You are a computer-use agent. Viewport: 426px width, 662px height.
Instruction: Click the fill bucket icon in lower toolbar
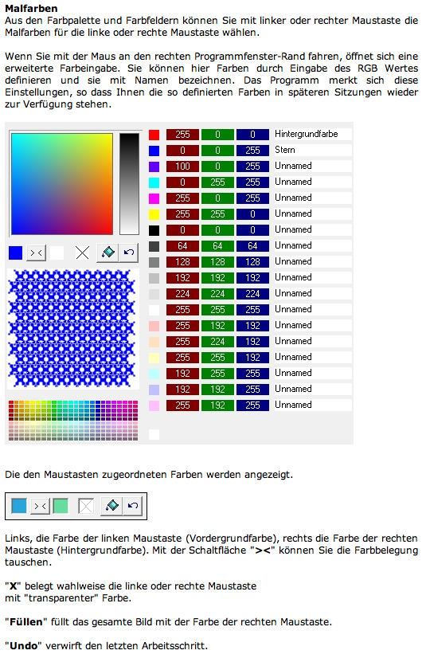pyautogui.click(x=112, y=505)
